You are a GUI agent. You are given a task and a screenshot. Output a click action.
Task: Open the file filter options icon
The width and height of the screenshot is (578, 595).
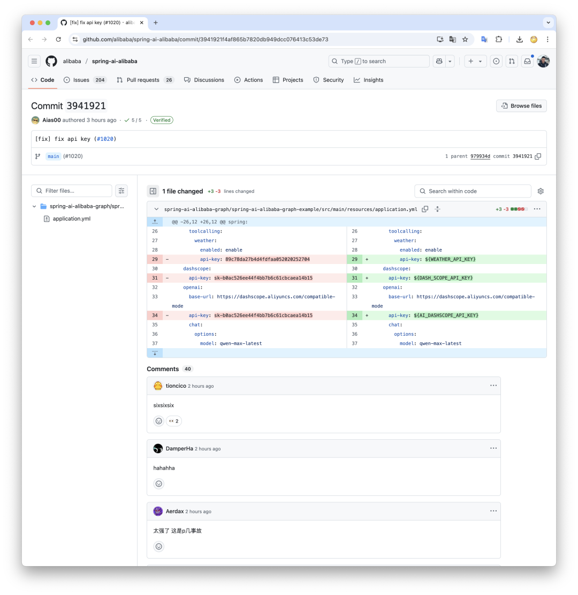pos(121,191)
